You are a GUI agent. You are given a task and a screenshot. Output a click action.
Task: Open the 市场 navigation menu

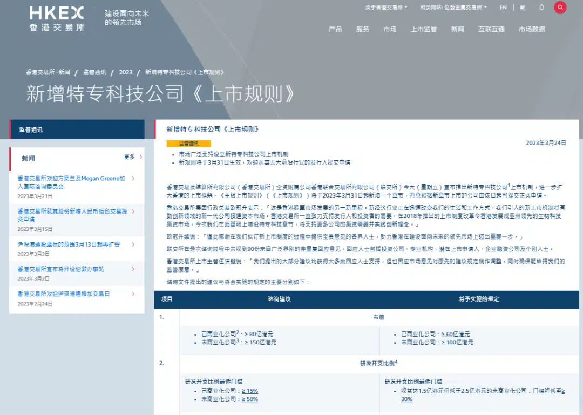pos(390,29)
